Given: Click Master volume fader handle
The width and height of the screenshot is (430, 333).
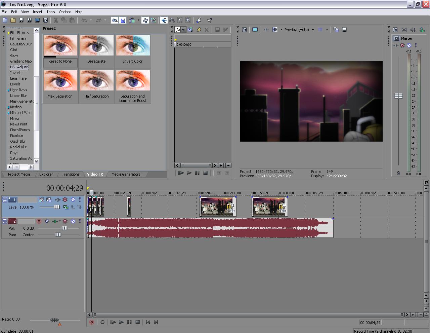Looking at the screenshot, I should (398, 96).
